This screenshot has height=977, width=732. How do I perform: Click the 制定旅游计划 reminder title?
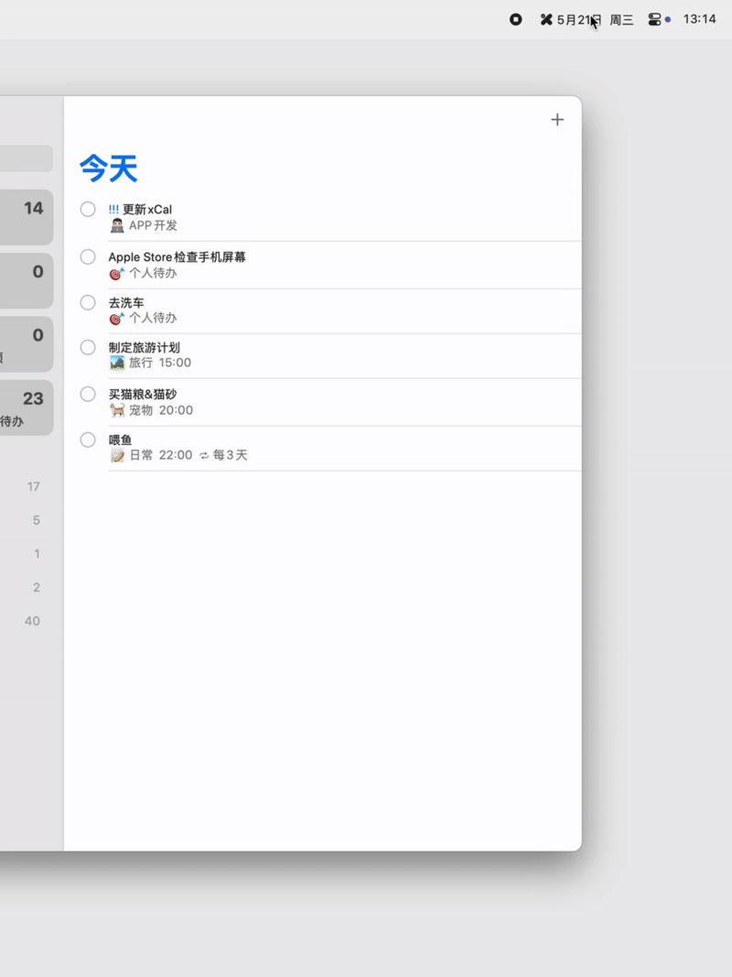[x=145, y=348]
